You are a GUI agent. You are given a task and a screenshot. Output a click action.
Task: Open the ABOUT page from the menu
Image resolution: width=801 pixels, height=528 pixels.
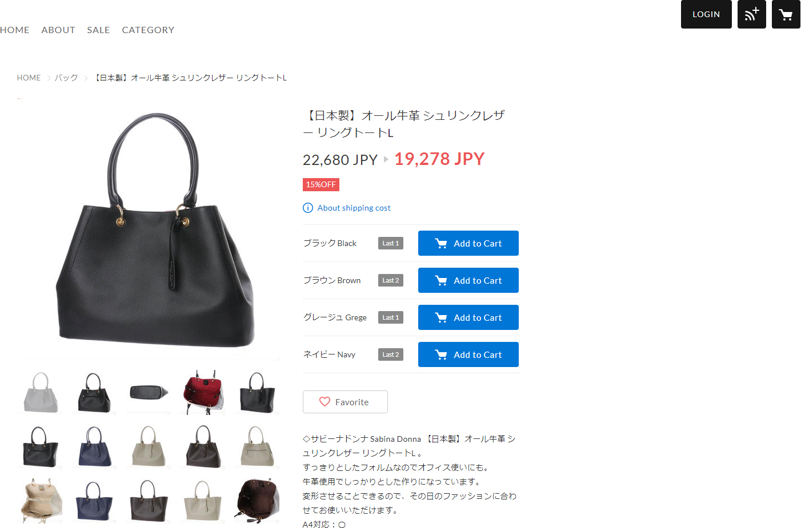pyautogui.click(x=58, y=30)
